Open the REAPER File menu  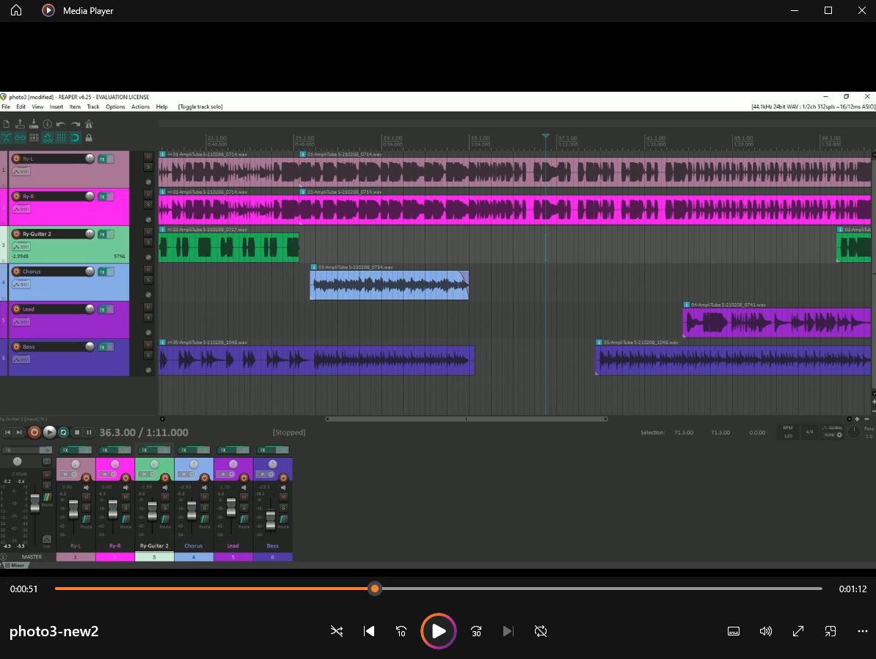tap(6, 106)
